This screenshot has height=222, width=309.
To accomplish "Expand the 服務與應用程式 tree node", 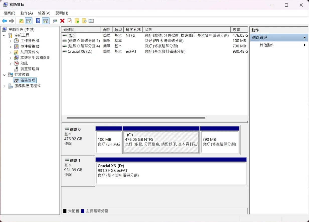I will click(4, 86).
